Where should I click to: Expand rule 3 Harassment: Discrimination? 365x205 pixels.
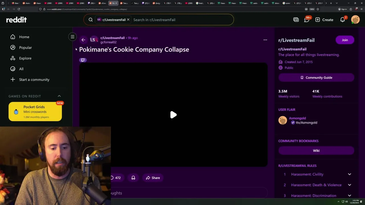tap(316, 196)
